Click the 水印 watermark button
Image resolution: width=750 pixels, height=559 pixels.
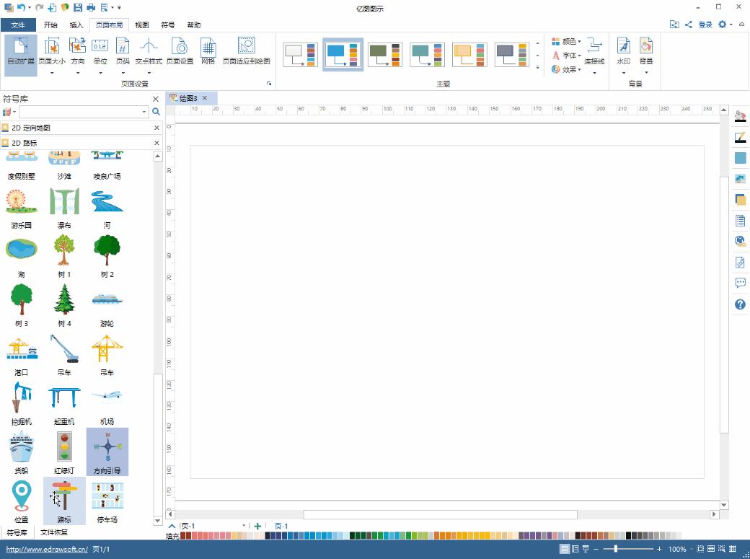624,55
